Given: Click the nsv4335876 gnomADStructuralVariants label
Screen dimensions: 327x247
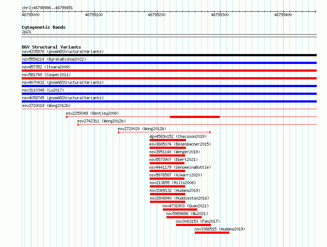Looking at the screenshot, I should pyautogui.click(x=63, y=51).
